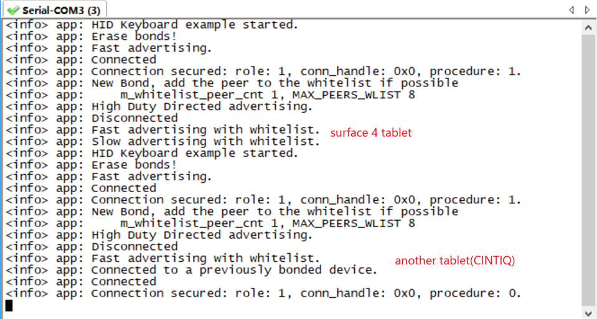Click the log line ending 'procedure: 0.'
The width and height of the screenshot is (597, 319).
pyautogui.click(x=263, y=294)
